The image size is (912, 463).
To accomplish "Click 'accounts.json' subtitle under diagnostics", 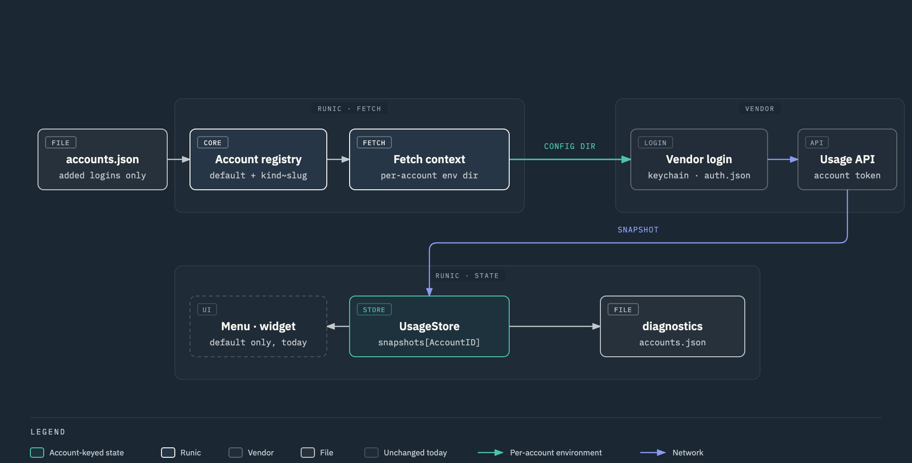I will [673, 343].
